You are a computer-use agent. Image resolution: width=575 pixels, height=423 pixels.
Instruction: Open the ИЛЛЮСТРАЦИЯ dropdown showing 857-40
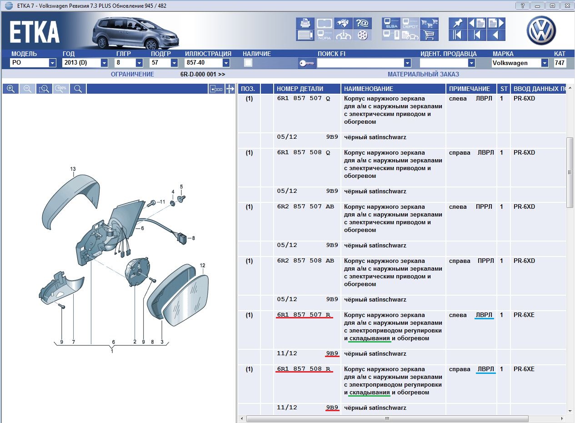(226, 63)
